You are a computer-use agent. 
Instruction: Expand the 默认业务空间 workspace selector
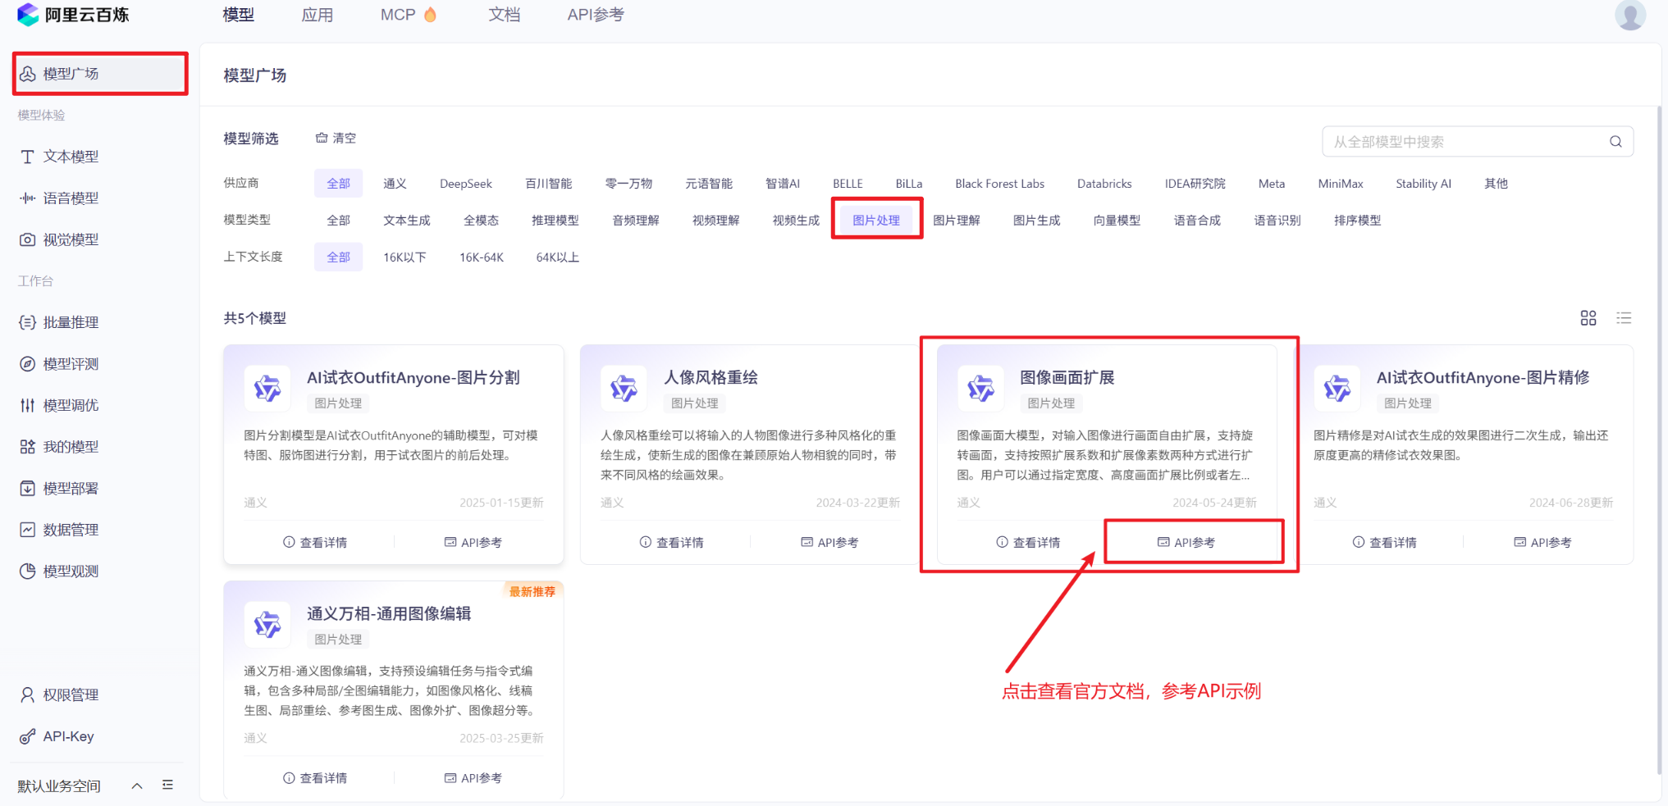coord(137,786)
